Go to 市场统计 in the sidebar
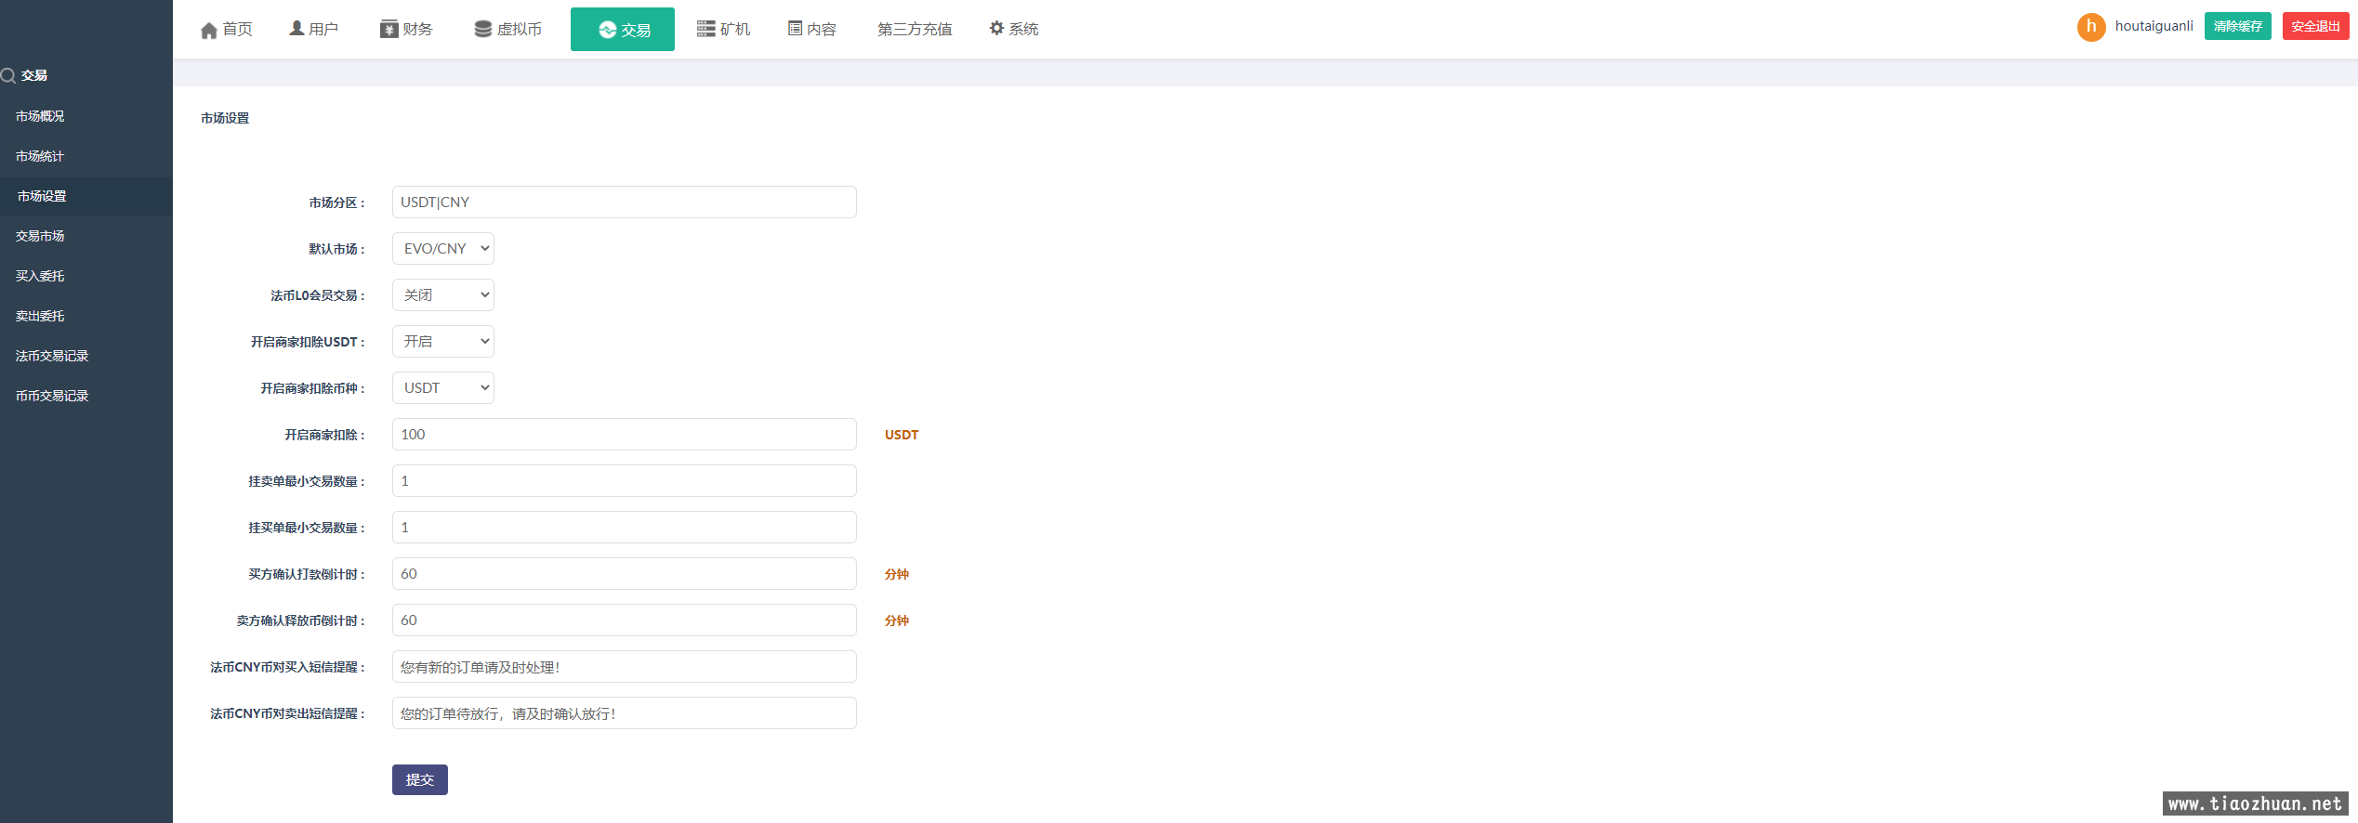The image size is (2358, 823). pyautogui.click(x=40, y=156)
